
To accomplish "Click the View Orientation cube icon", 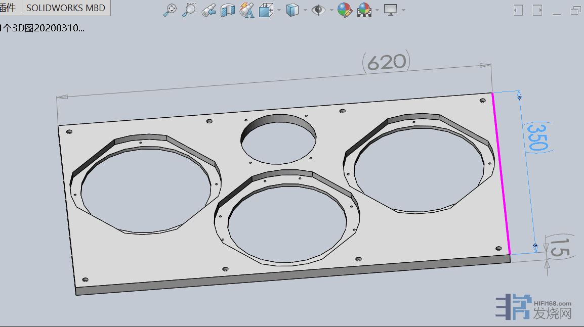I will [x=266, y=10].
